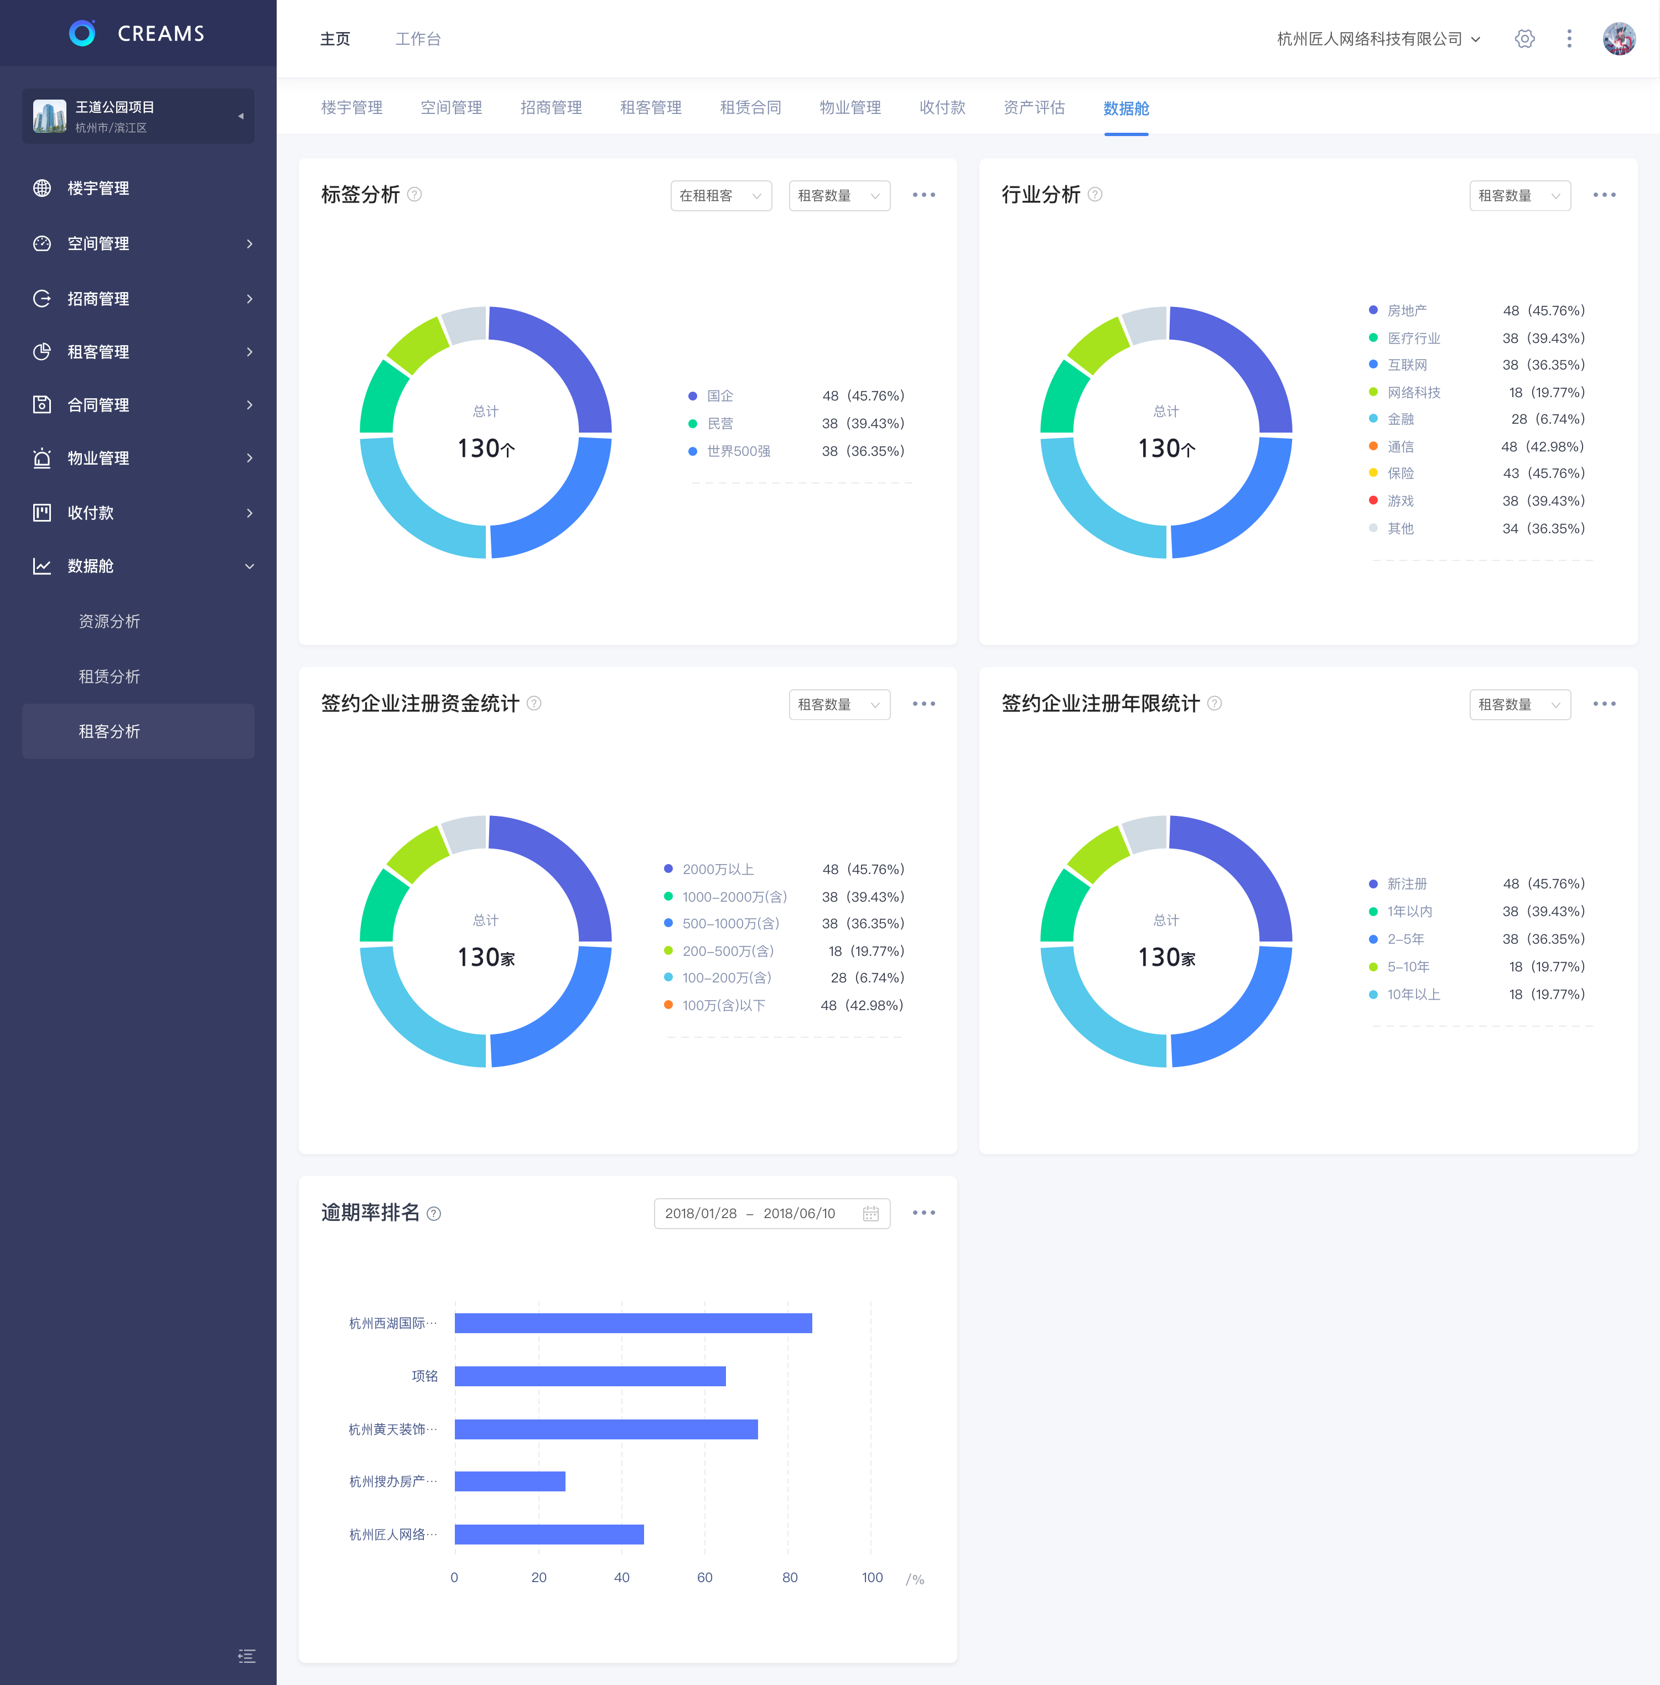
Task: Click help icon next to 逾期率排名
Action: coord(434,1213)
